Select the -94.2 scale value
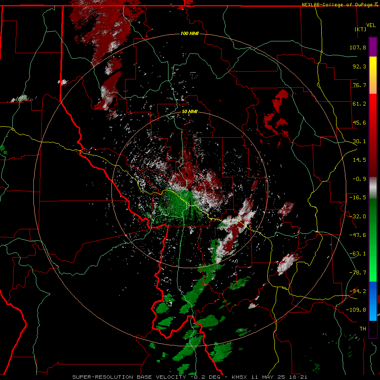The height and width of the screenshot is (380, 380). [x=358, y=291]
